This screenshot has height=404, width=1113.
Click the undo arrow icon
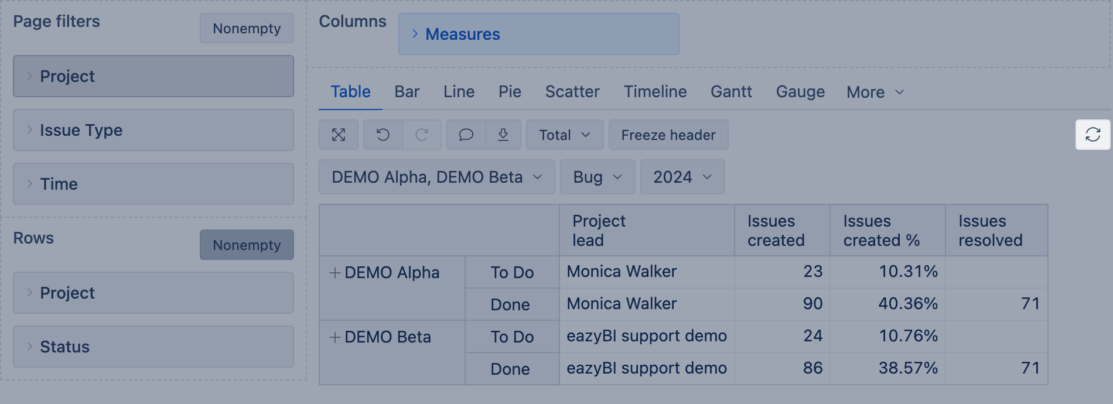(x=383, y=135)
